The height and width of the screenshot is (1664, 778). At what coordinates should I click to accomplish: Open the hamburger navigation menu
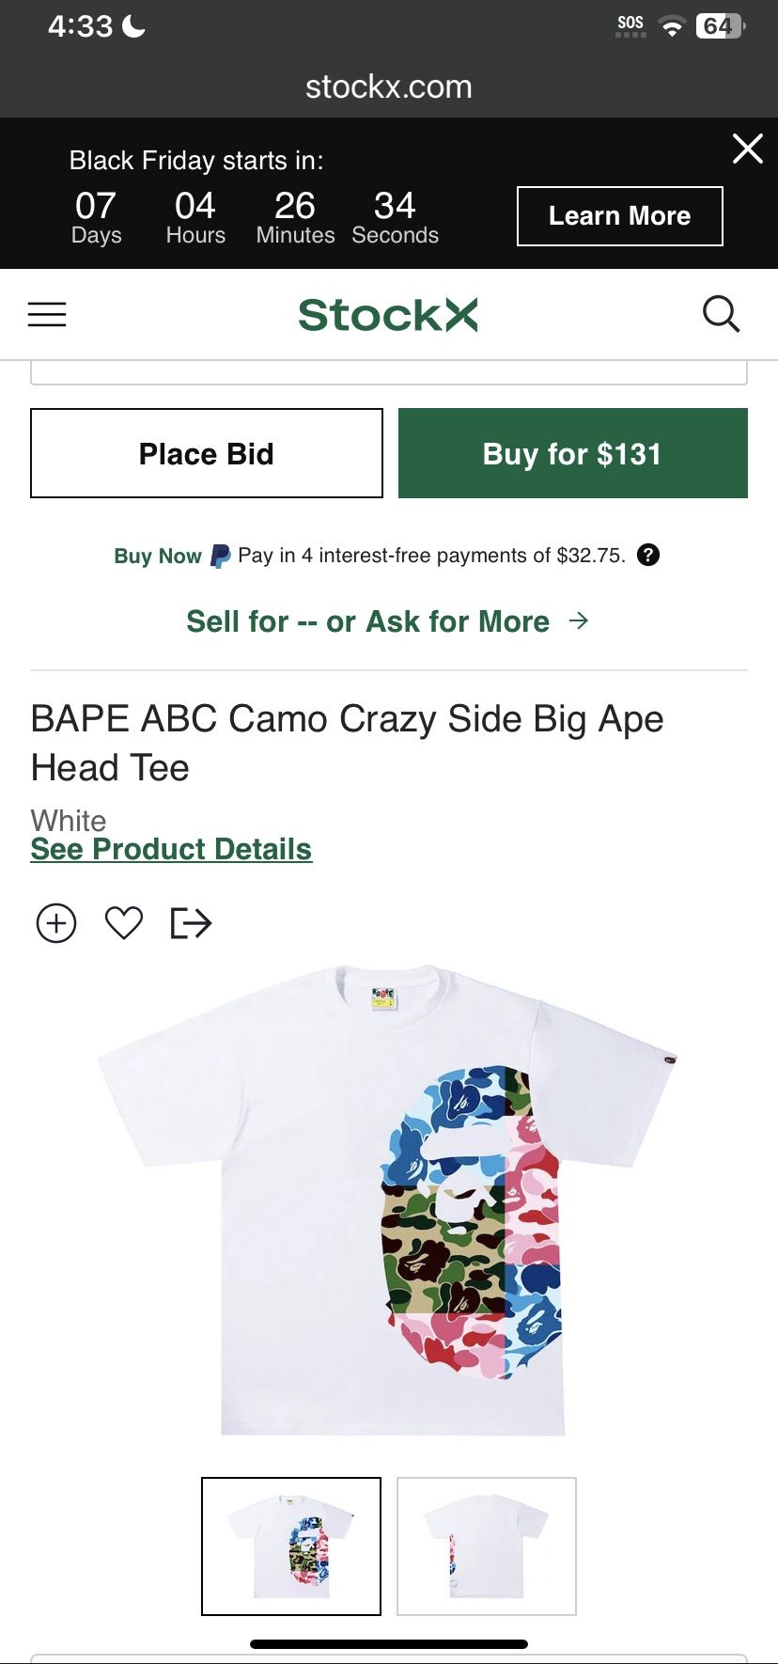point(47,314)
